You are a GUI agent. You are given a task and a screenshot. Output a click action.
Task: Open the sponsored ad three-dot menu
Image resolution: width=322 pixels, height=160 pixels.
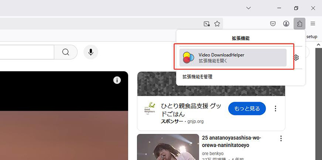(276, 109)
